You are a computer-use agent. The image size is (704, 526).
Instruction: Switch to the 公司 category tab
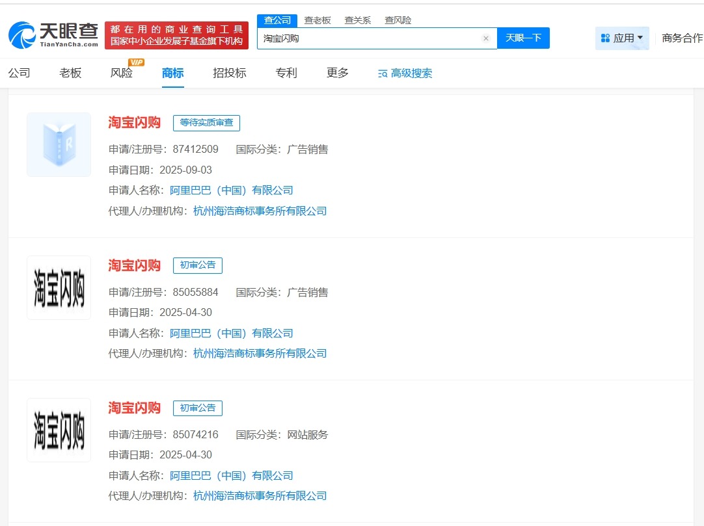[x=20, y=73]
